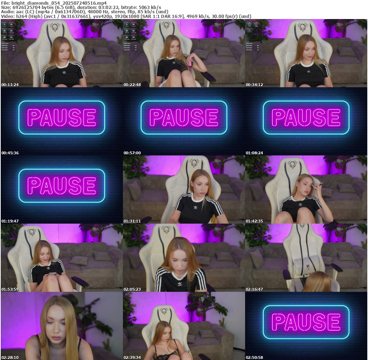This screenshot has height=360, width=368.
Task: Click the empty chair frame at 02:16:47
Action: pyautogui.click(x=306, y=258)
